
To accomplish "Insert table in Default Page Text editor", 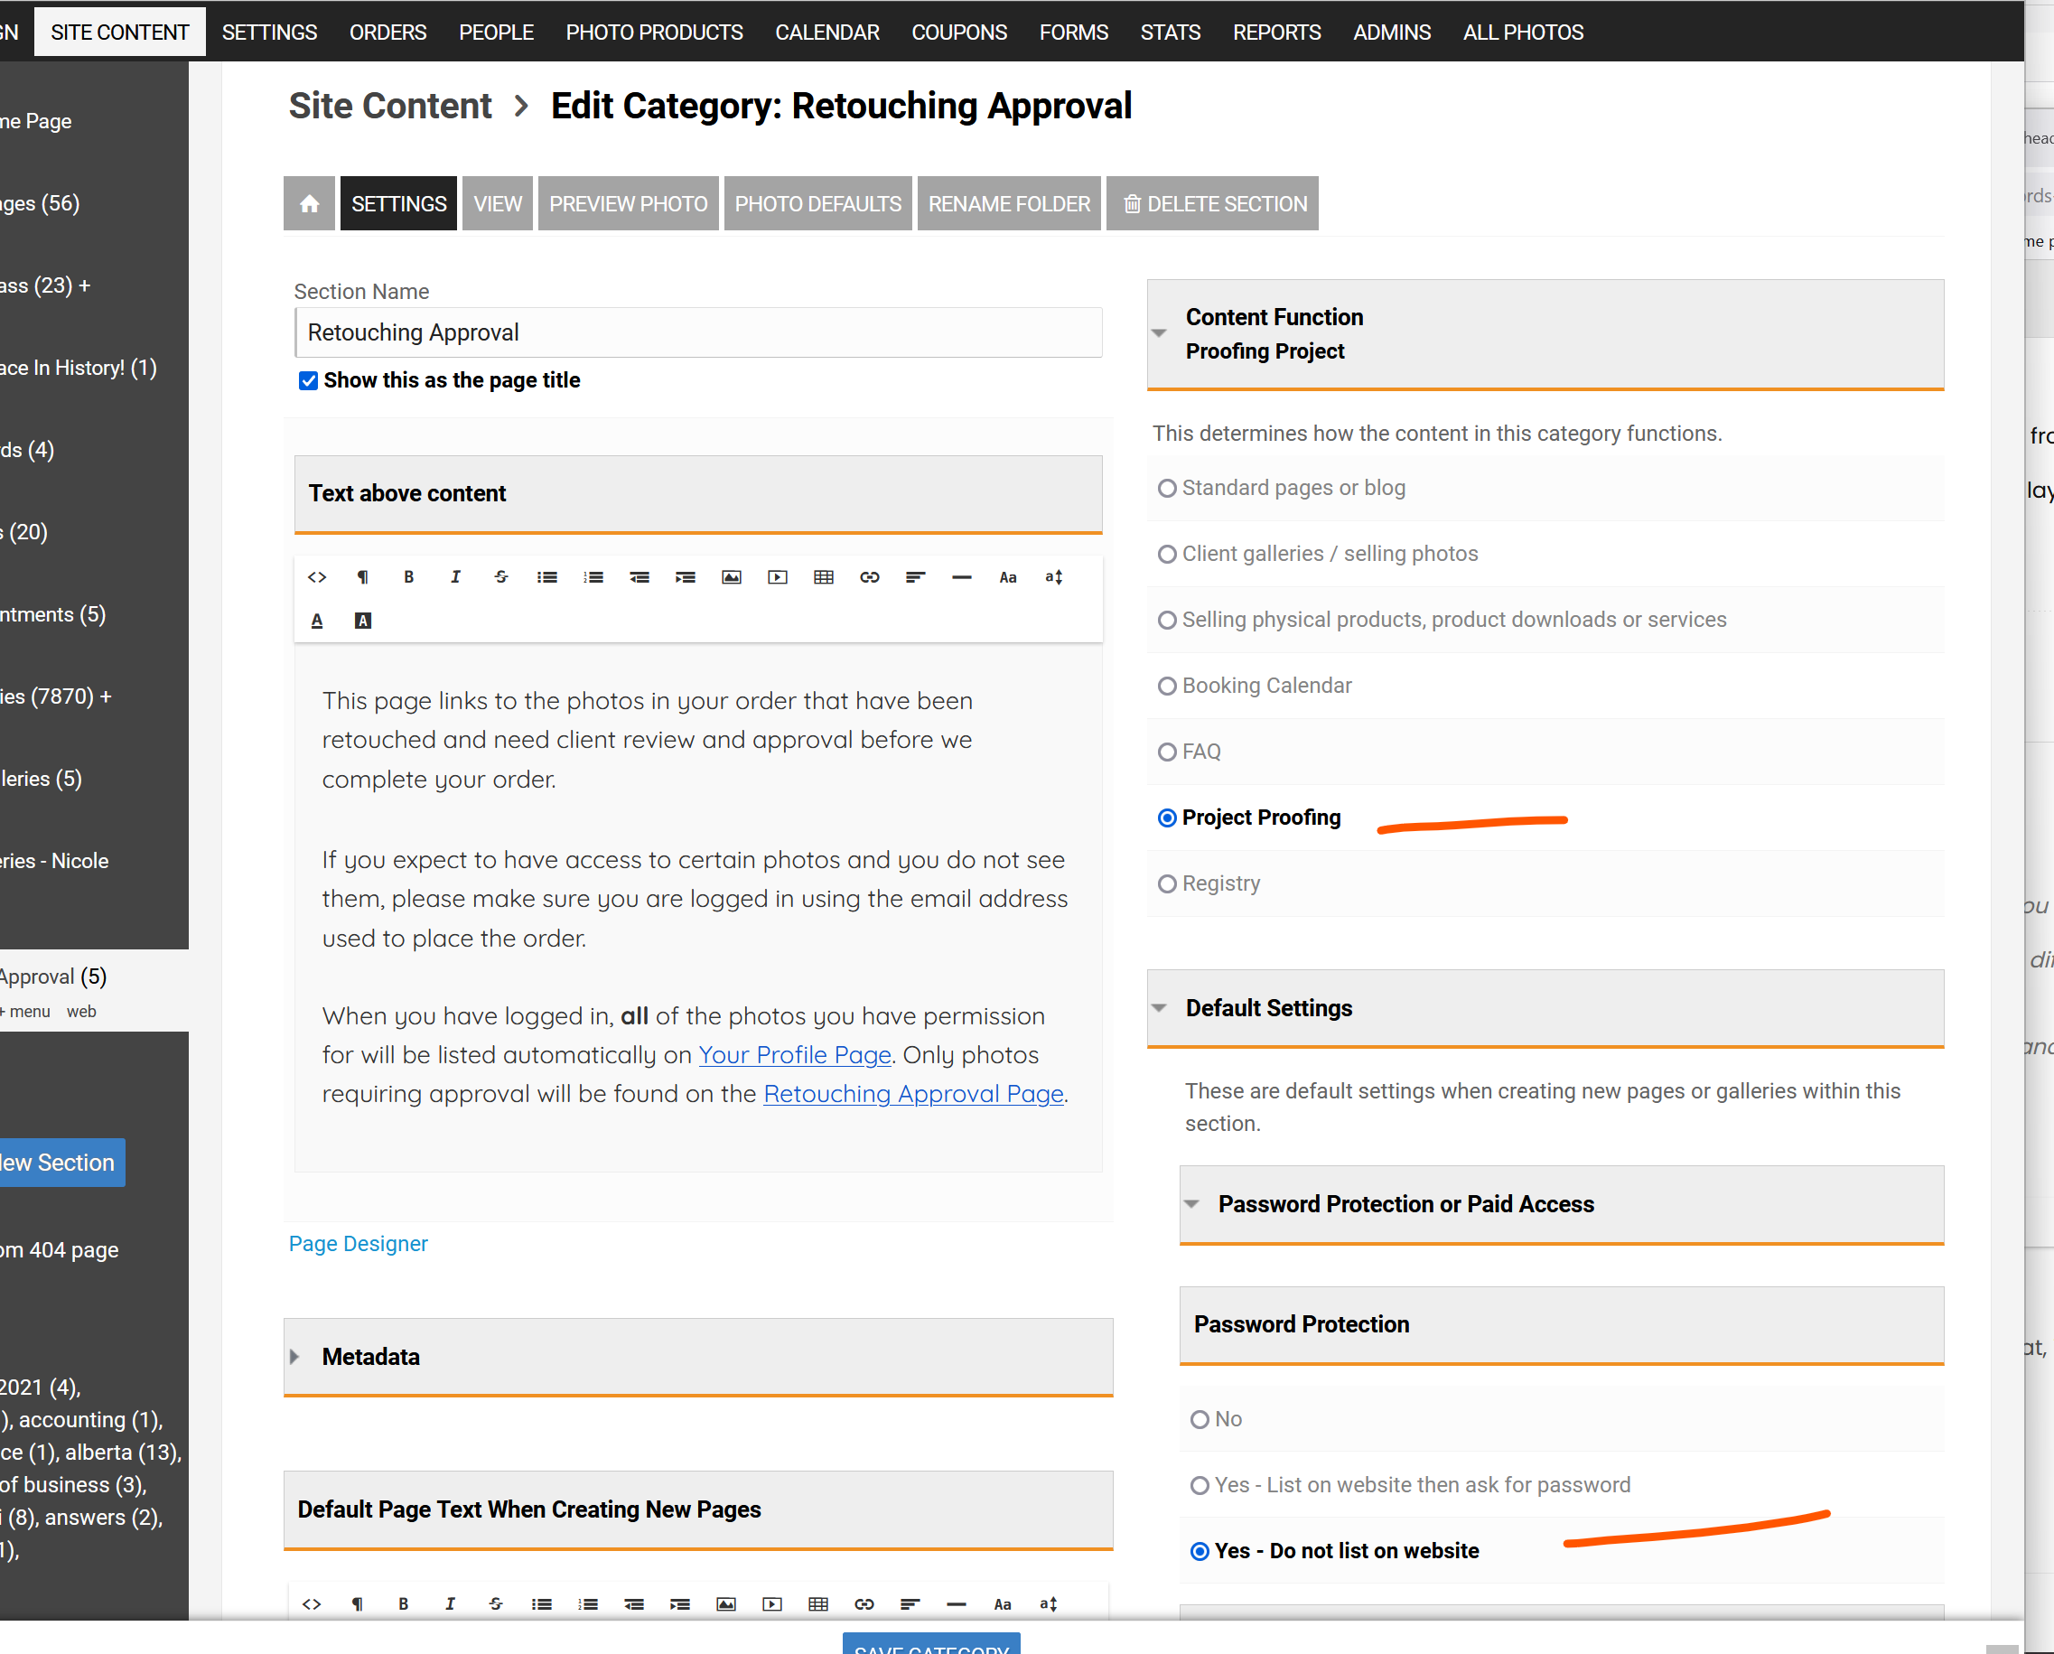I will (x=818, y=1603).
